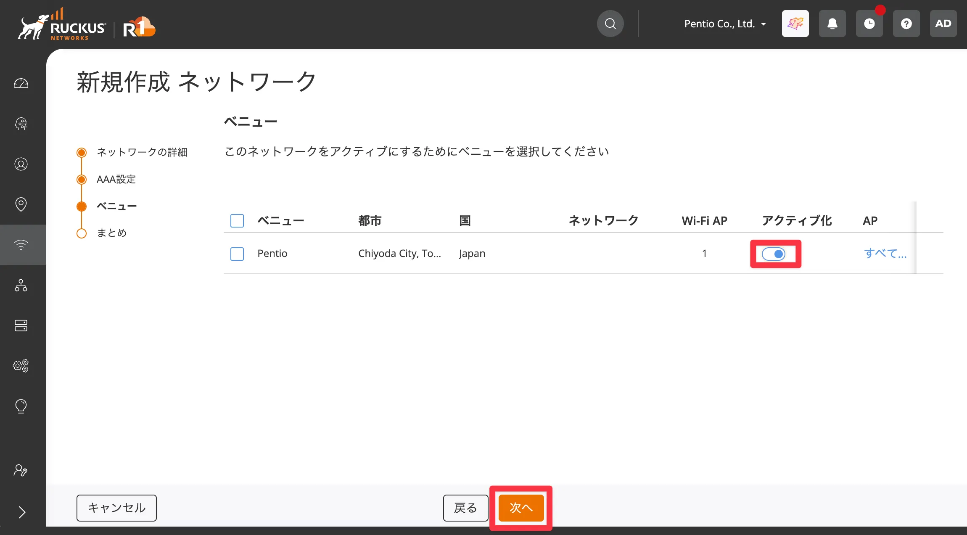Sort by the 都市 column header

tap(370, 221)
